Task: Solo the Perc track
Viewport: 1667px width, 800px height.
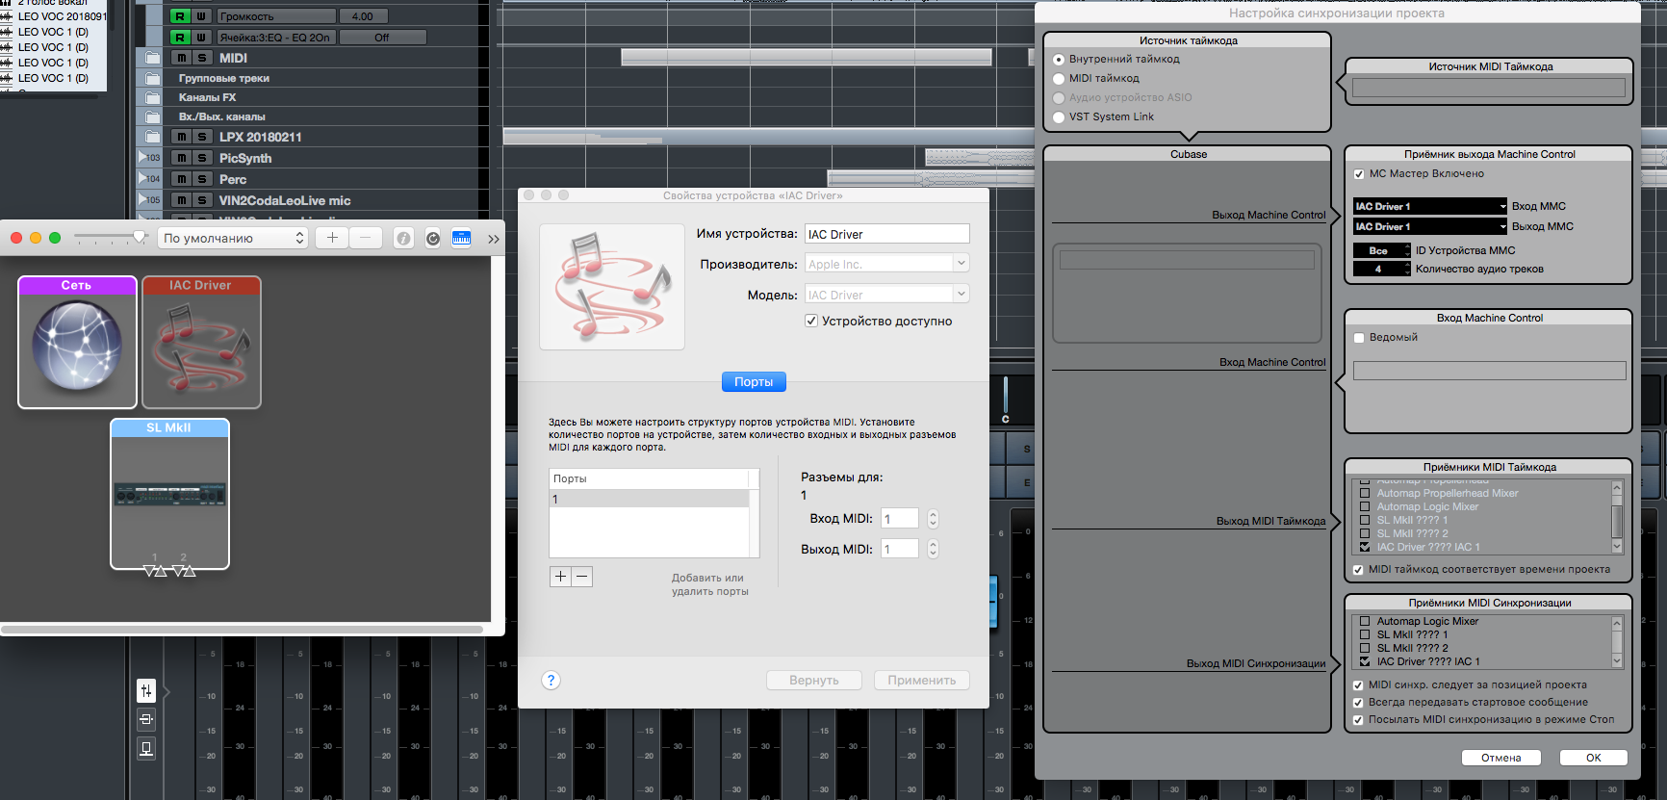Action: point(202,179)
